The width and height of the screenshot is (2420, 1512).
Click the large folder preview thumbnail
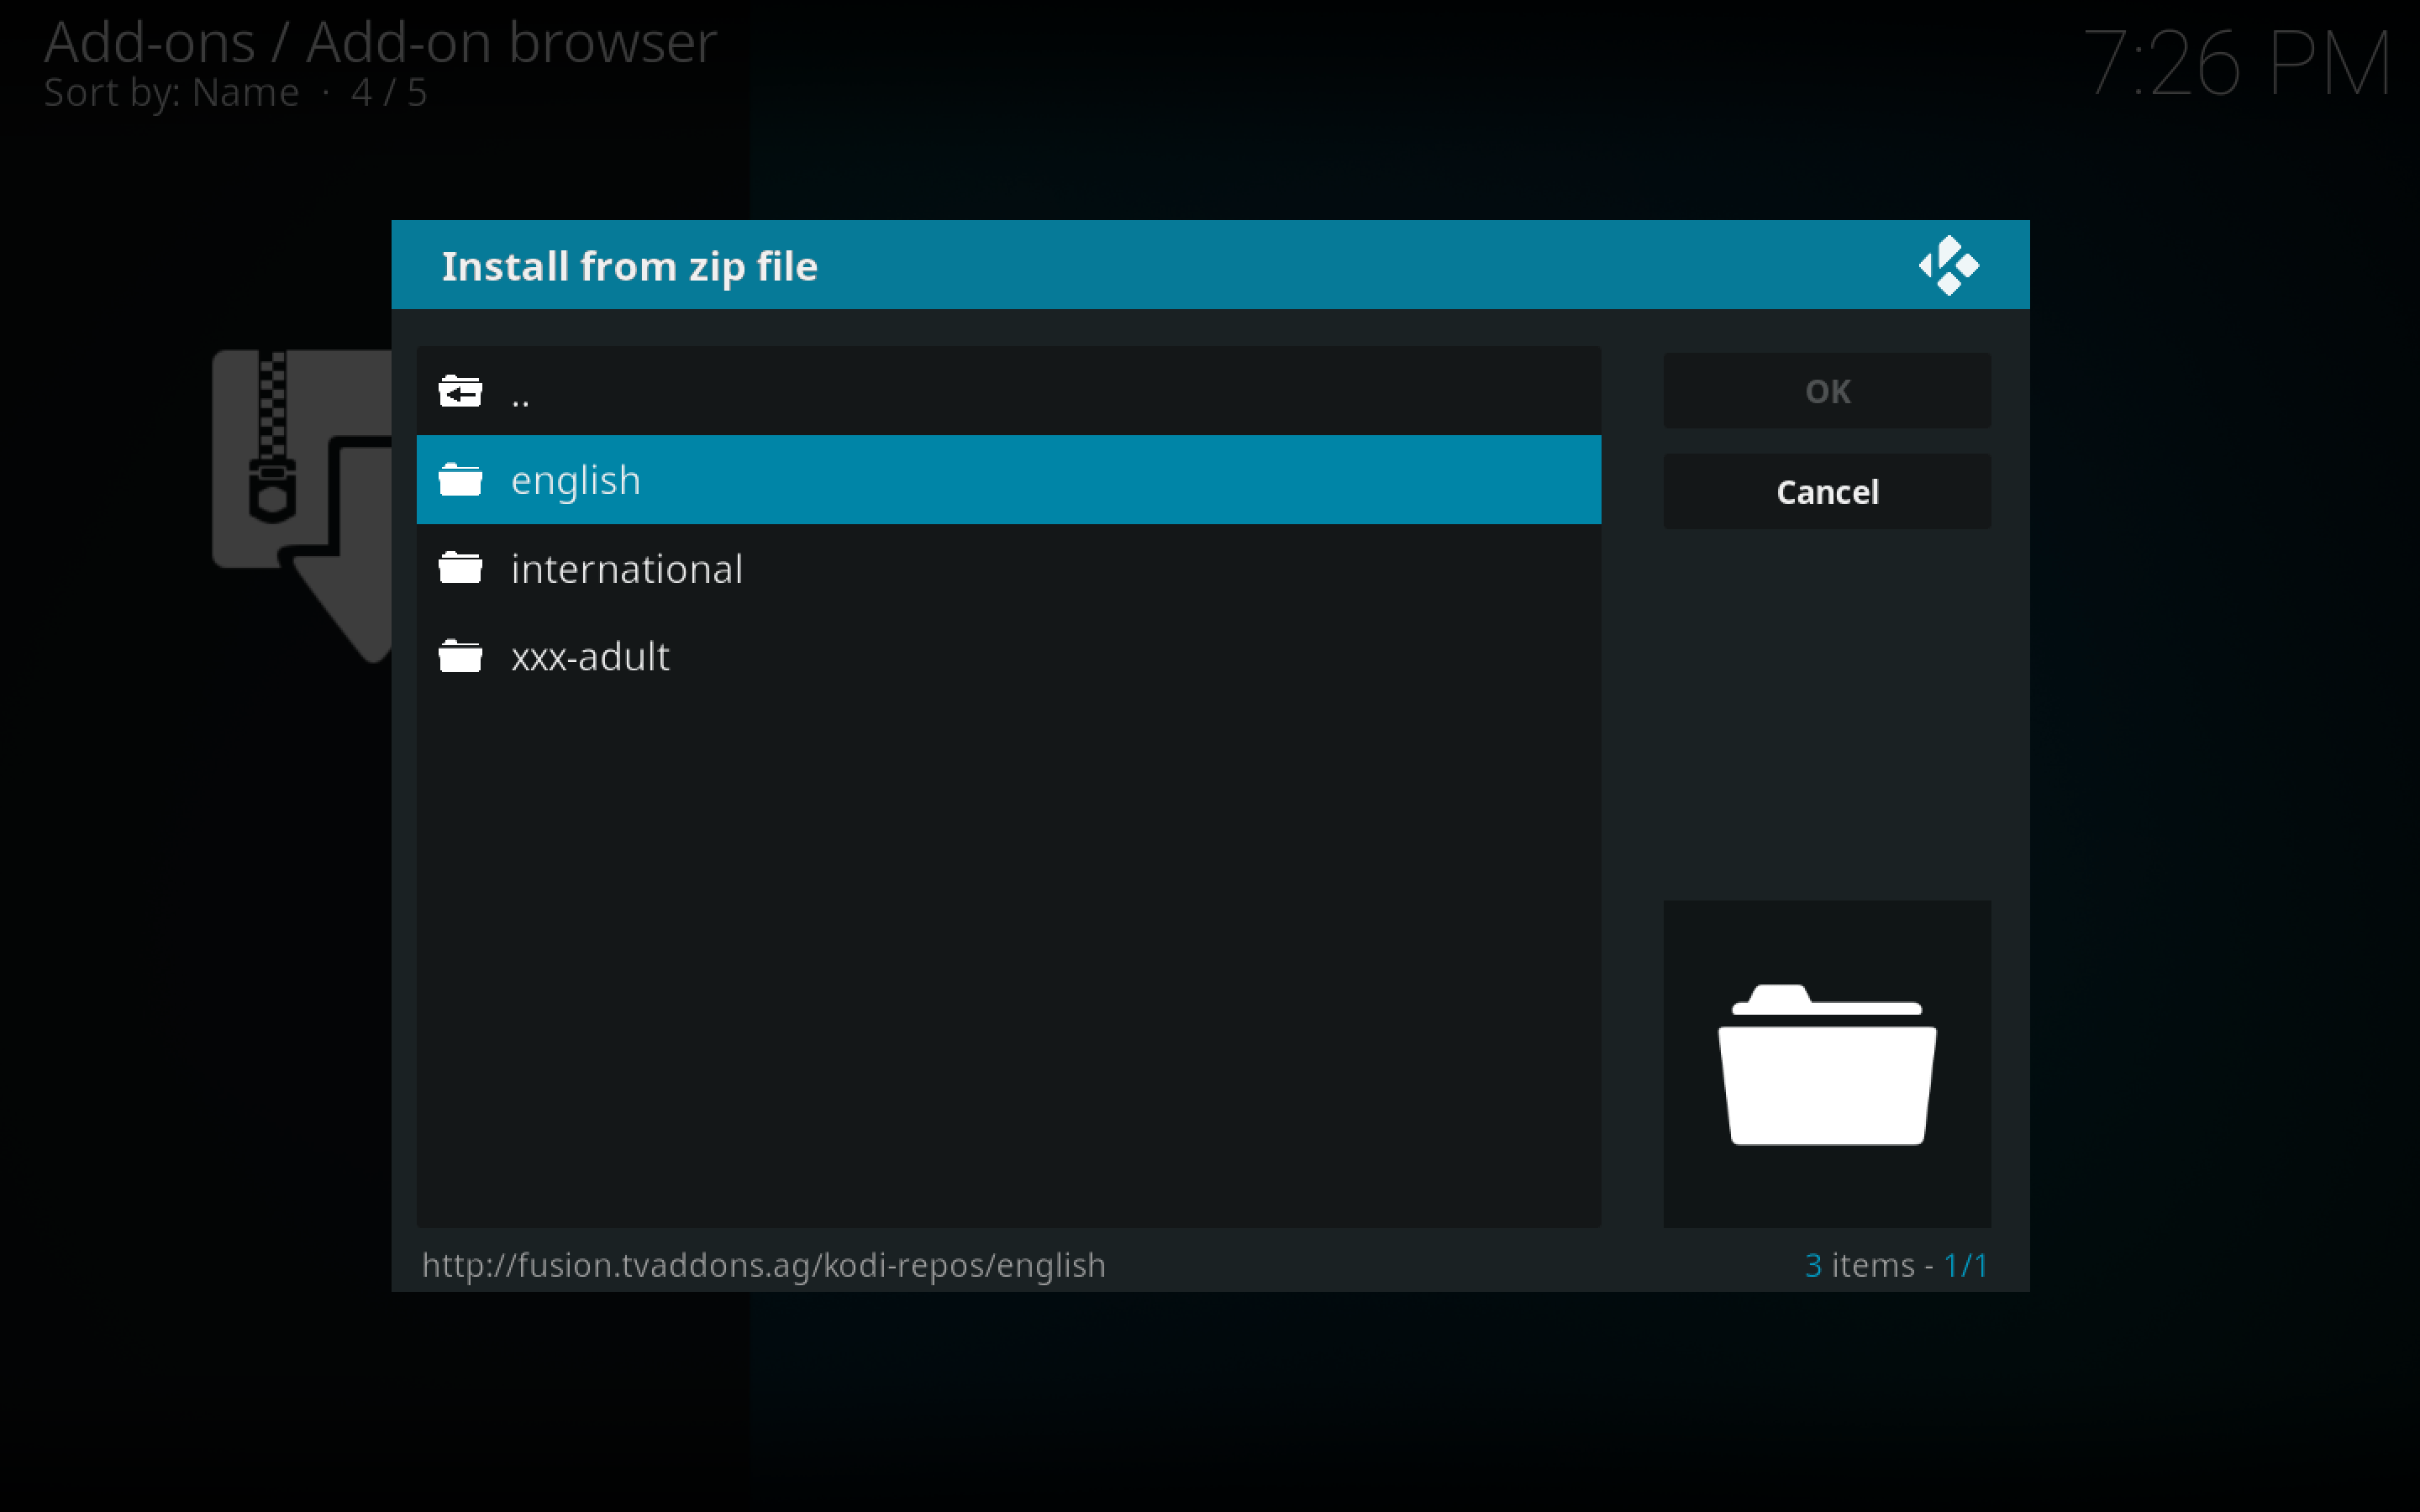[x=1826, y=1064]
